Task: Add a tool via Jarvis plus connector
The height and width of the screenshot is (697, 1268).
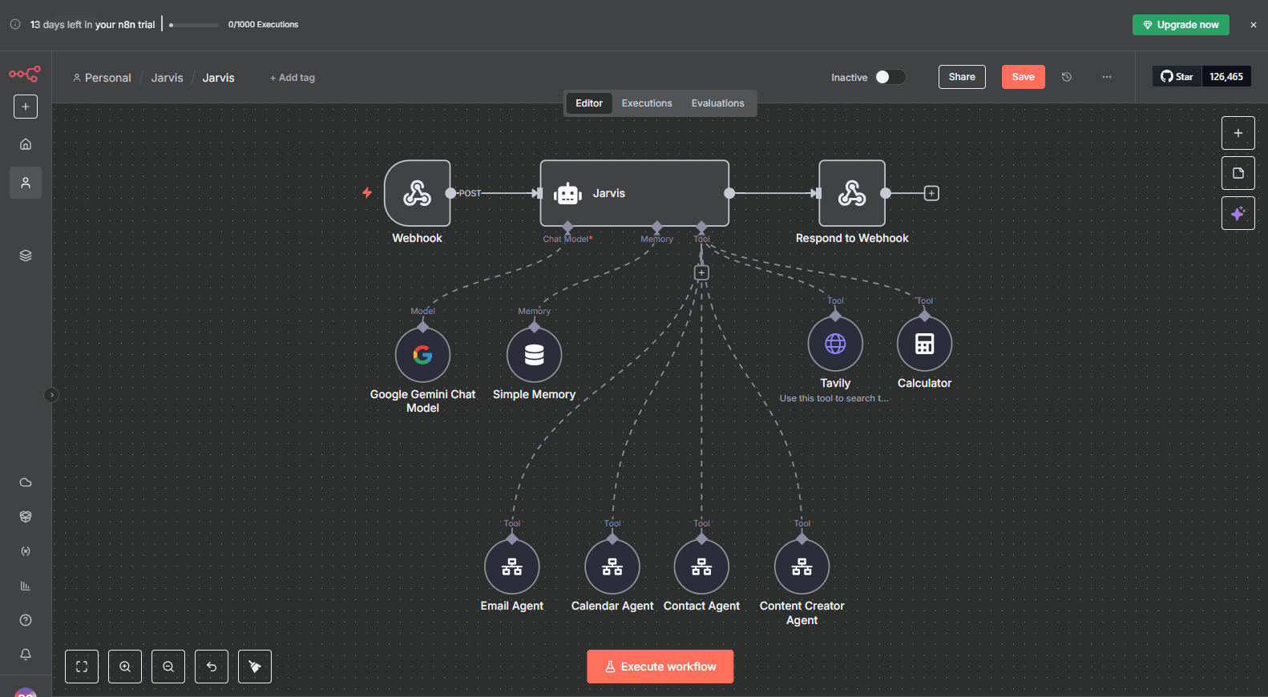Action: (701, 273)
